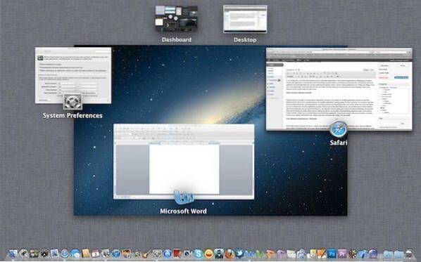Open Finder from the Dock
Image resolution: width=421 pixels, height=262 pixels.
[13, 254]
